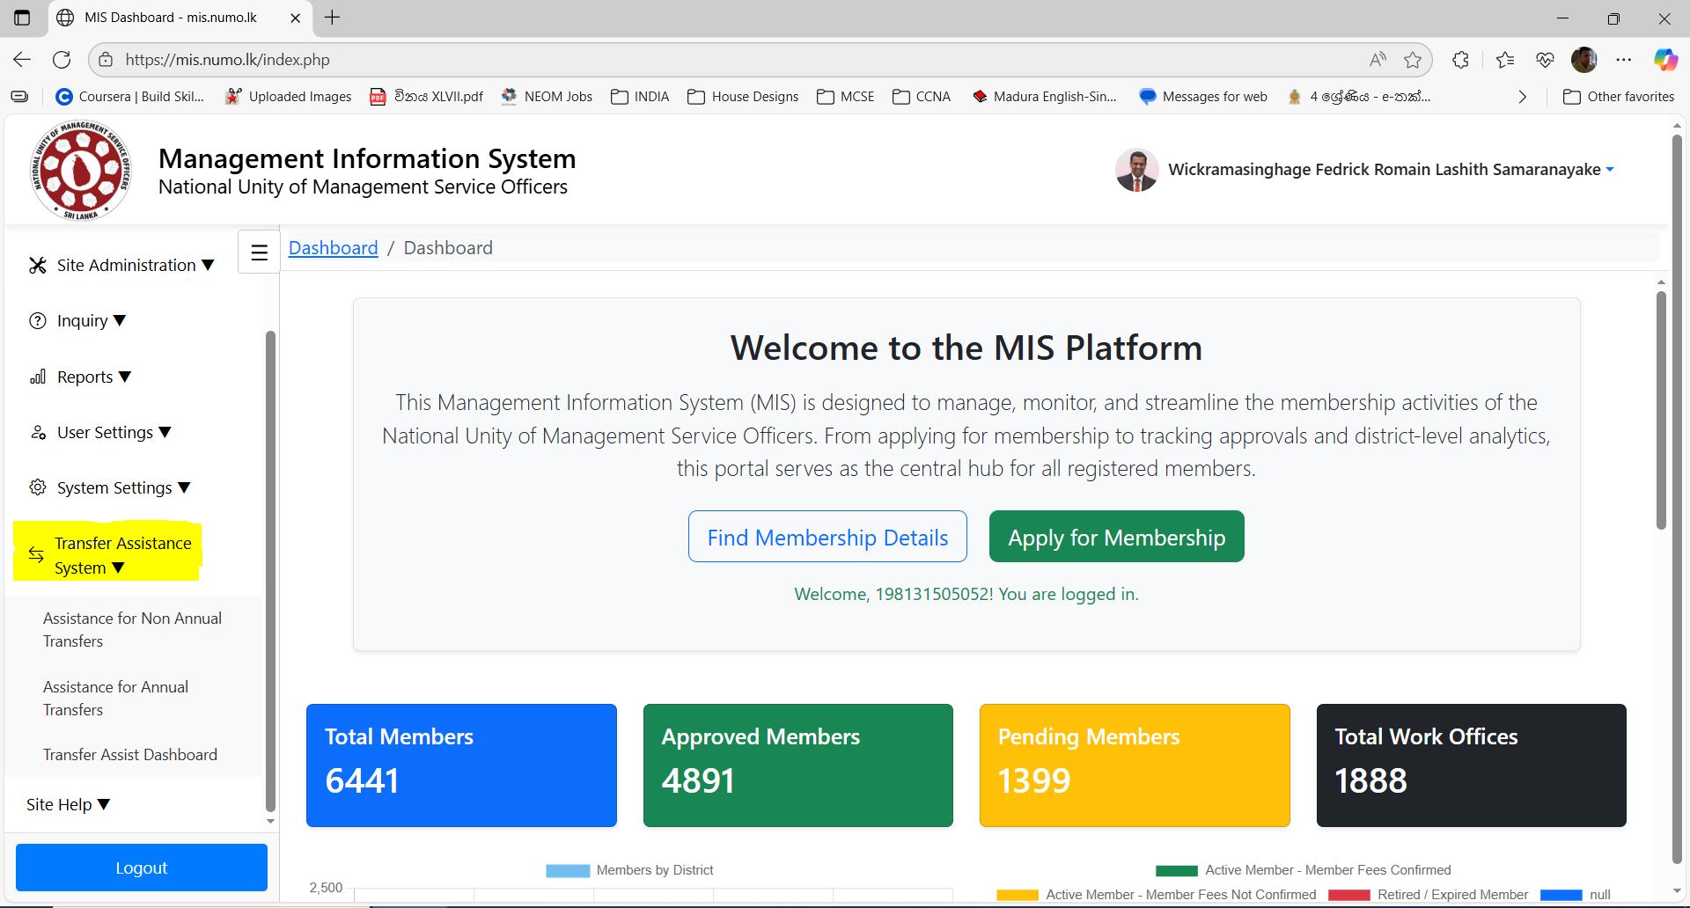Select the User Settings person icon
Image resolution: width=1690 pixels, height=908 pixels.
(x=39, y=432)
